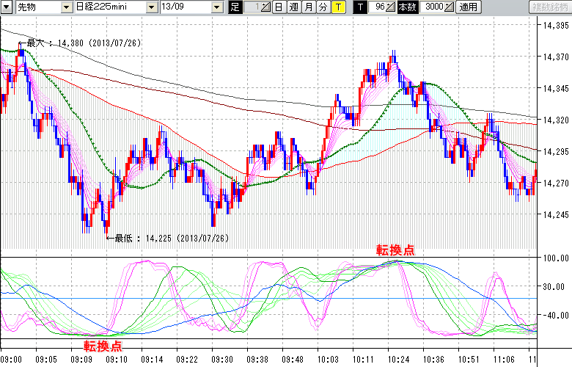Toggle the yellow T tick chart button
Image resolution: width=572 pixels, height=367 pixels.
337,7
